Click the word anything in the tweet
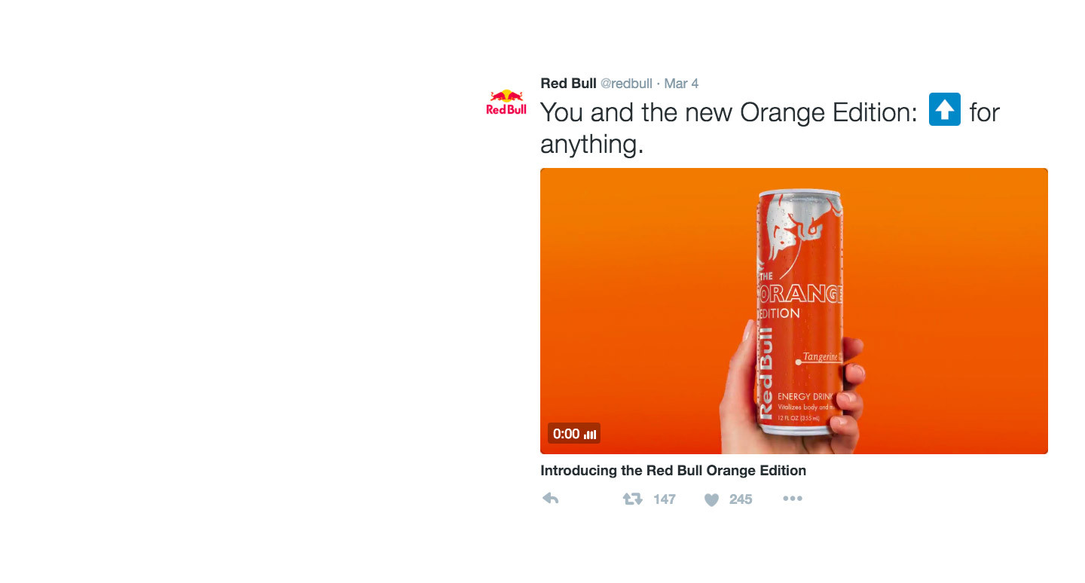The height and width of the screenshot is (583, 1085). [x=592, y=144]
